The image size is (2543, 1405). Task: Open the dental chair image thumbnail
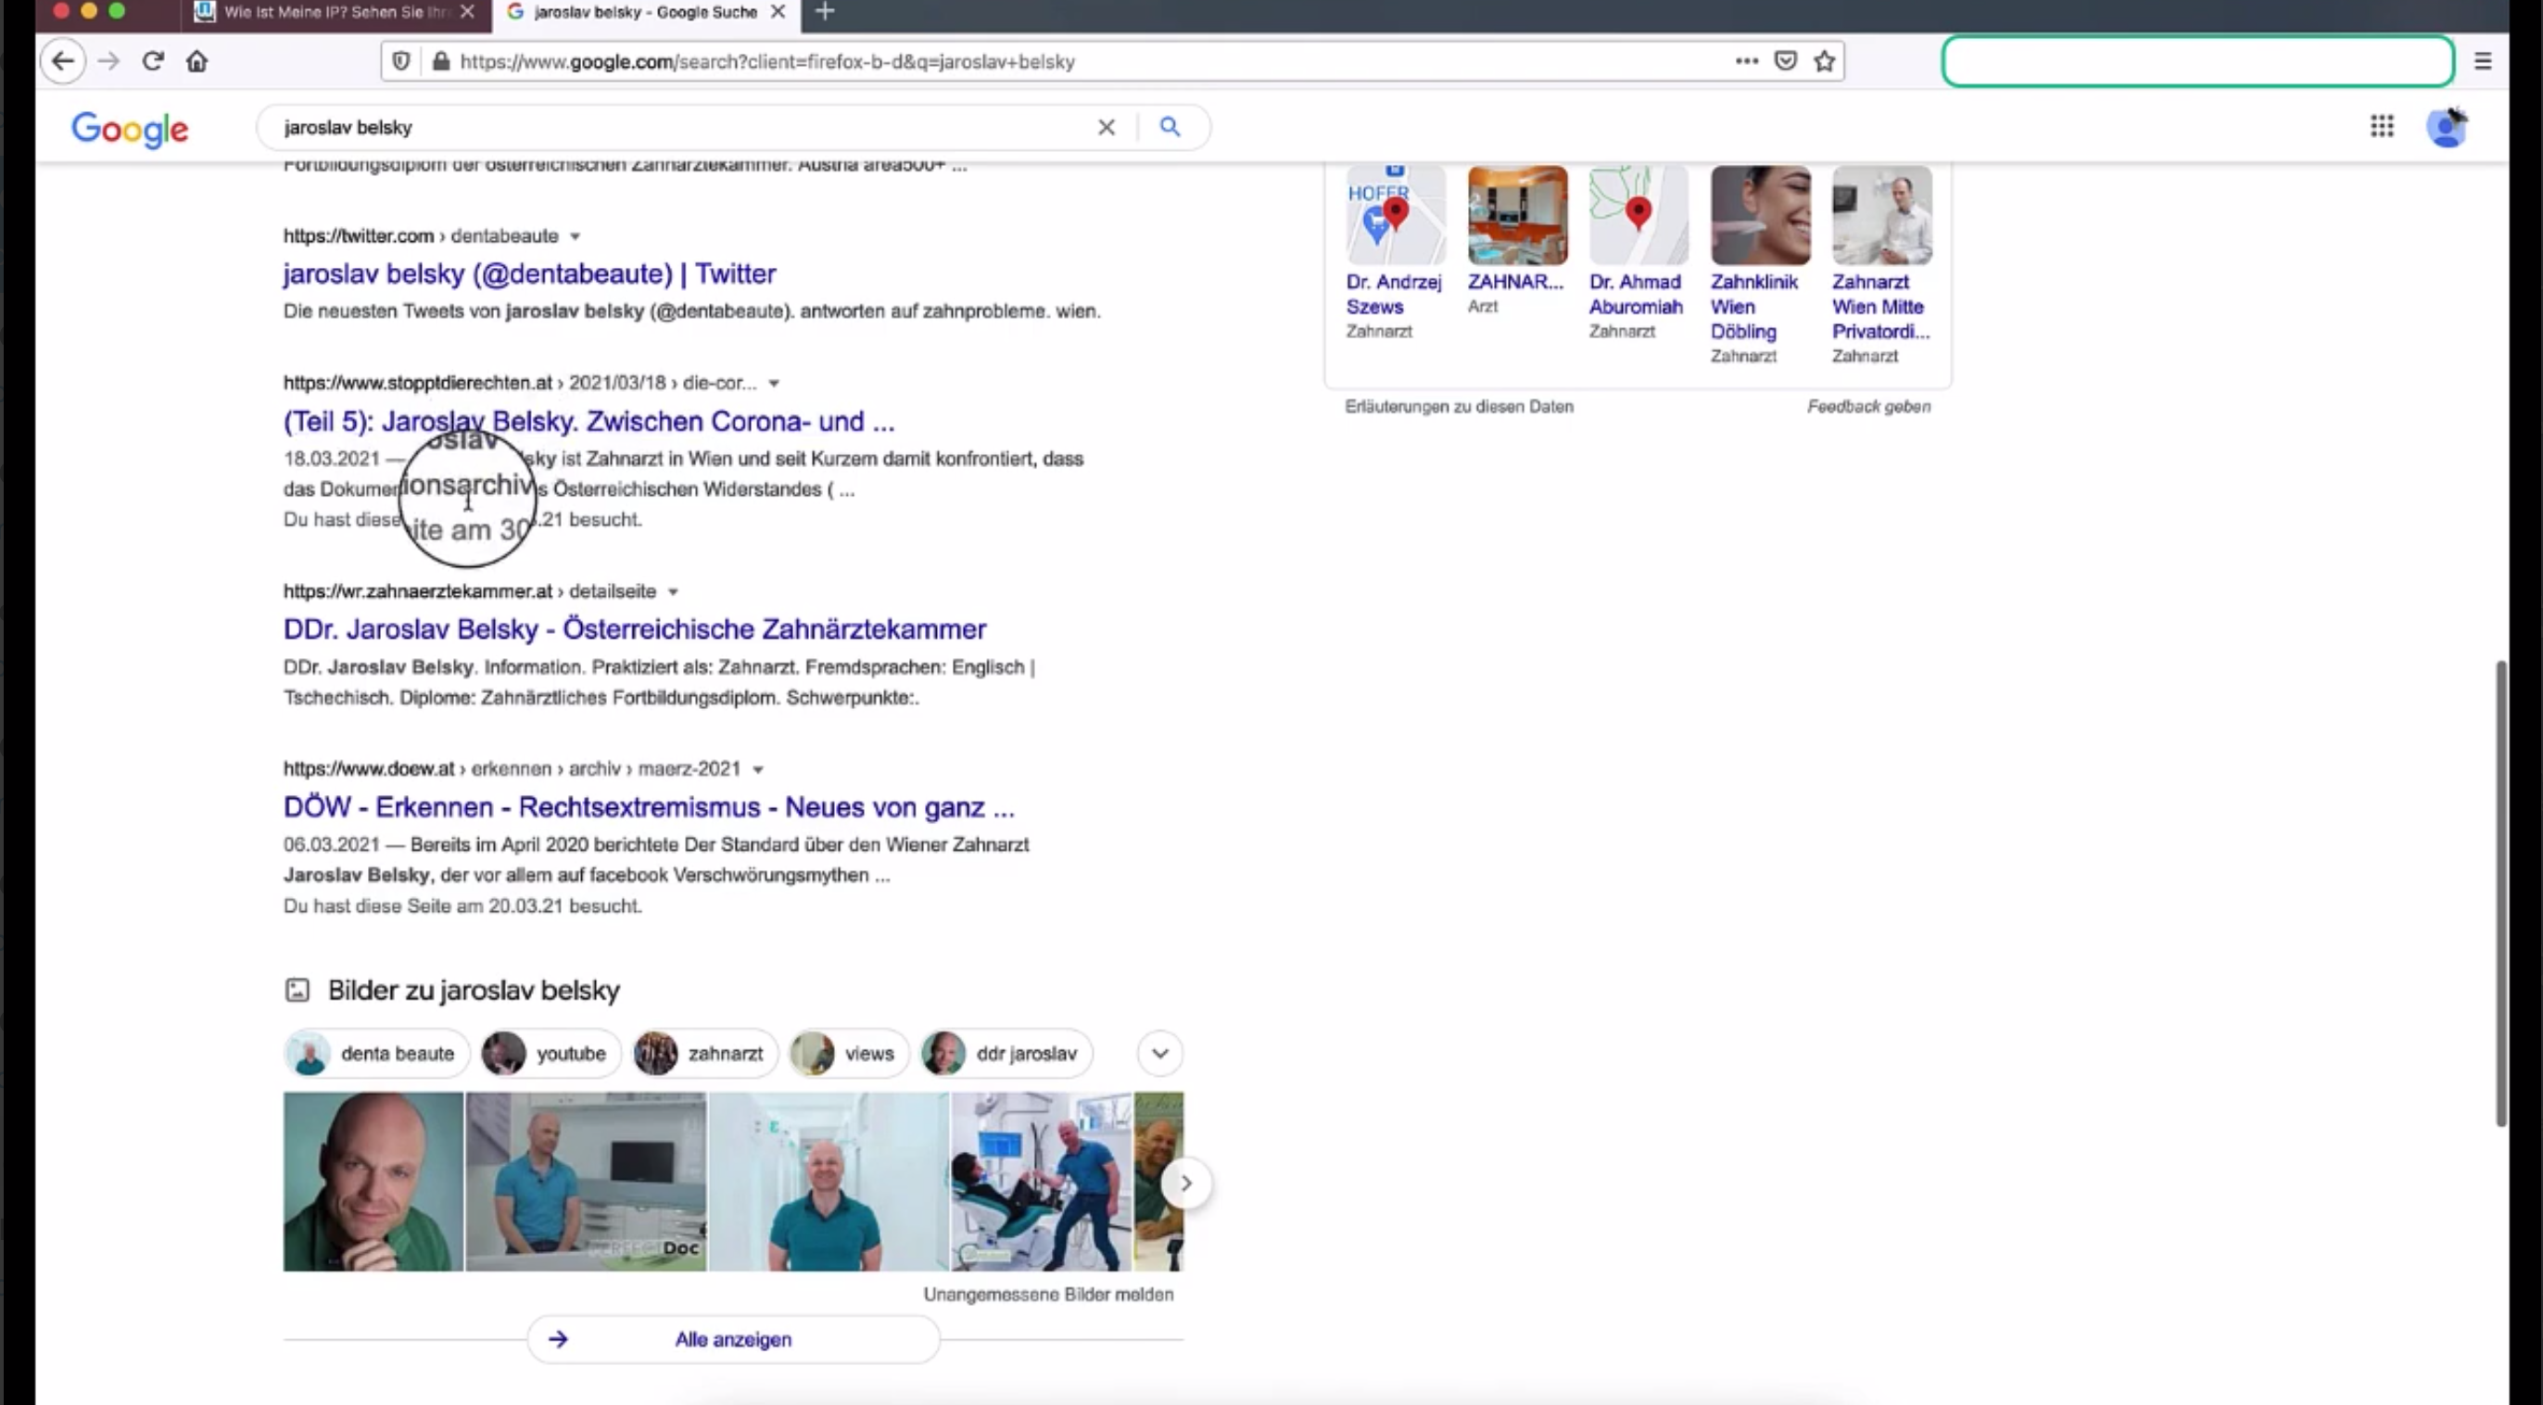coord(1042,1181)
